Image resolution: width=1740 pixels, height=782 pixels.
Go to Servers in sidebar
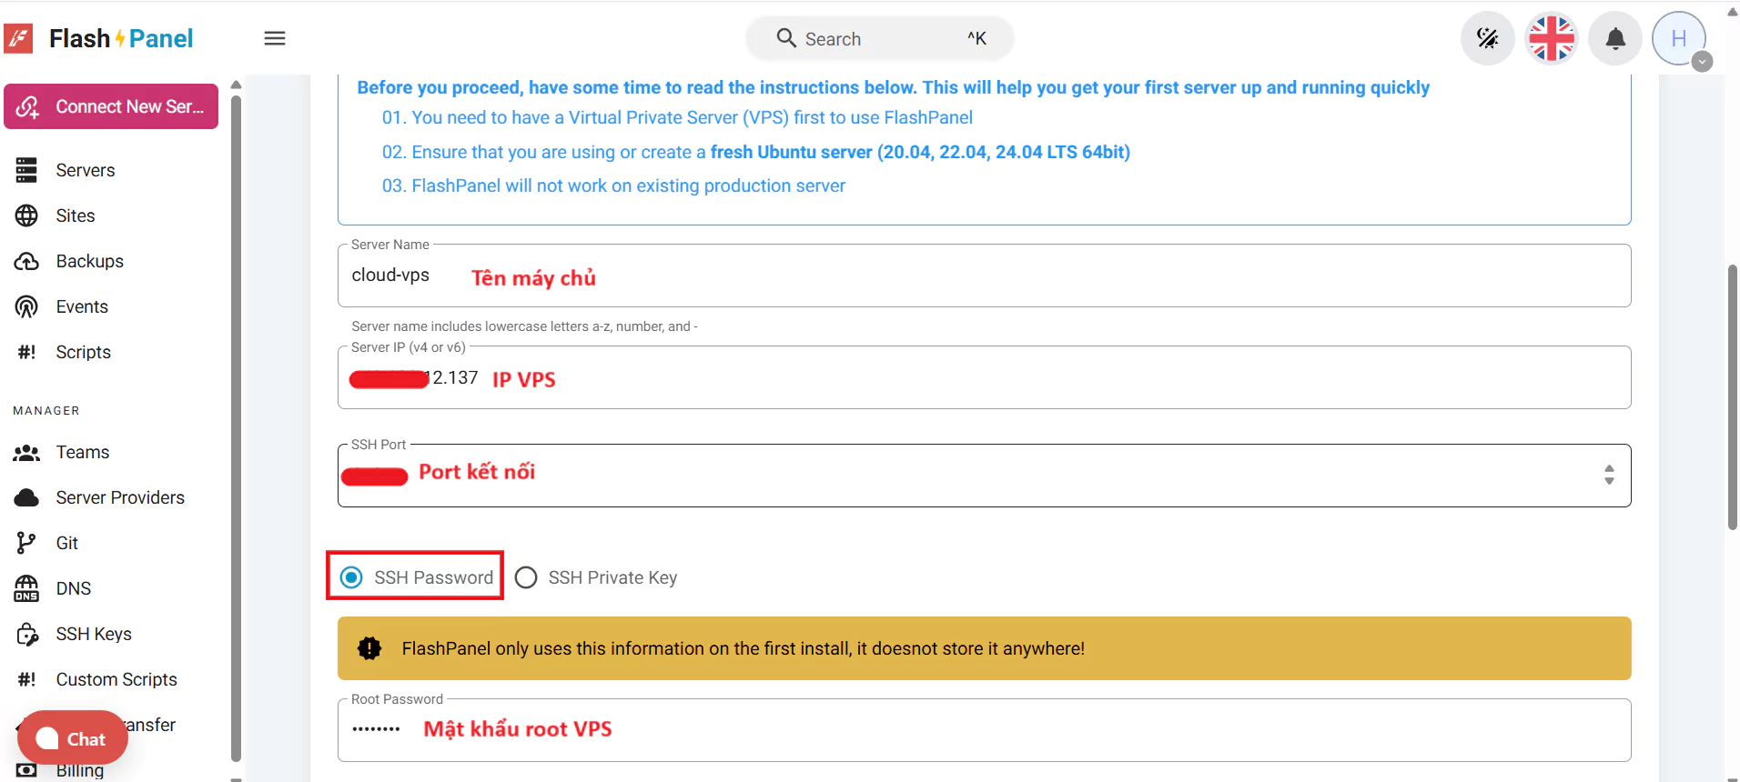coord(85,170)
